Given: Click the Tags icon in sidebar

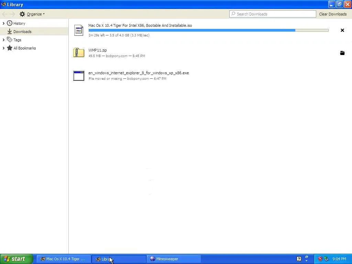Looking at the screenshot, I should coord(9,40).
